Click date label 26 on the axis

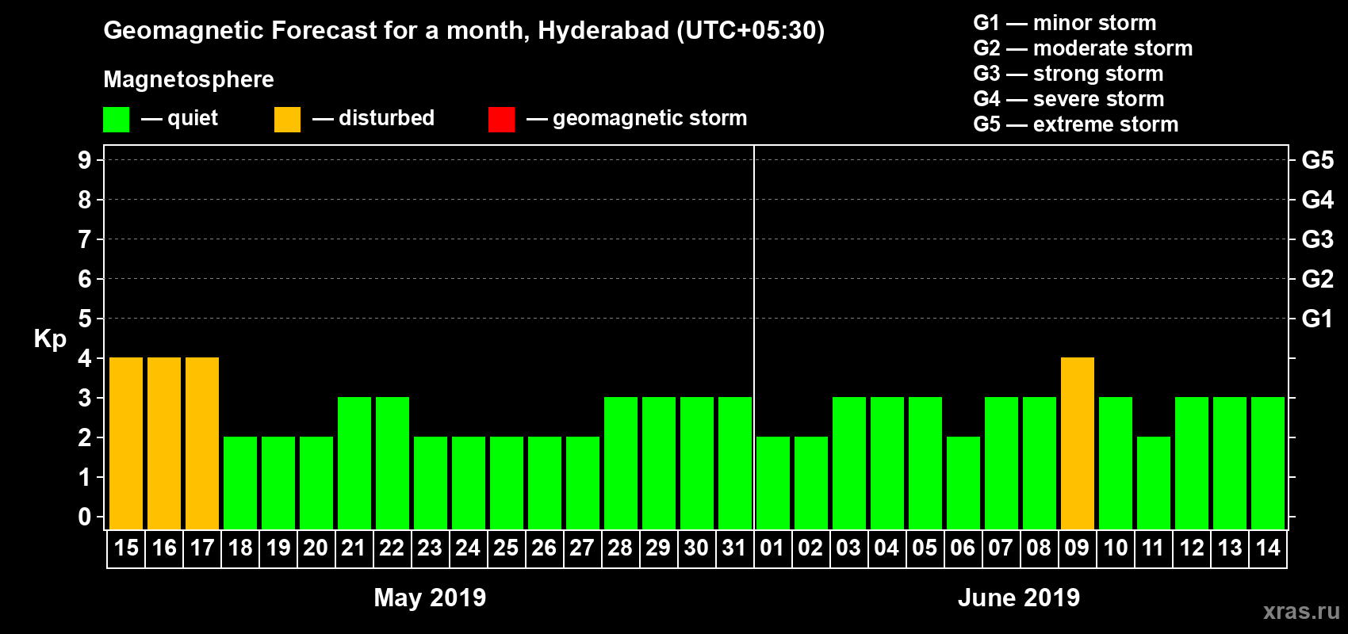(545, 548)
